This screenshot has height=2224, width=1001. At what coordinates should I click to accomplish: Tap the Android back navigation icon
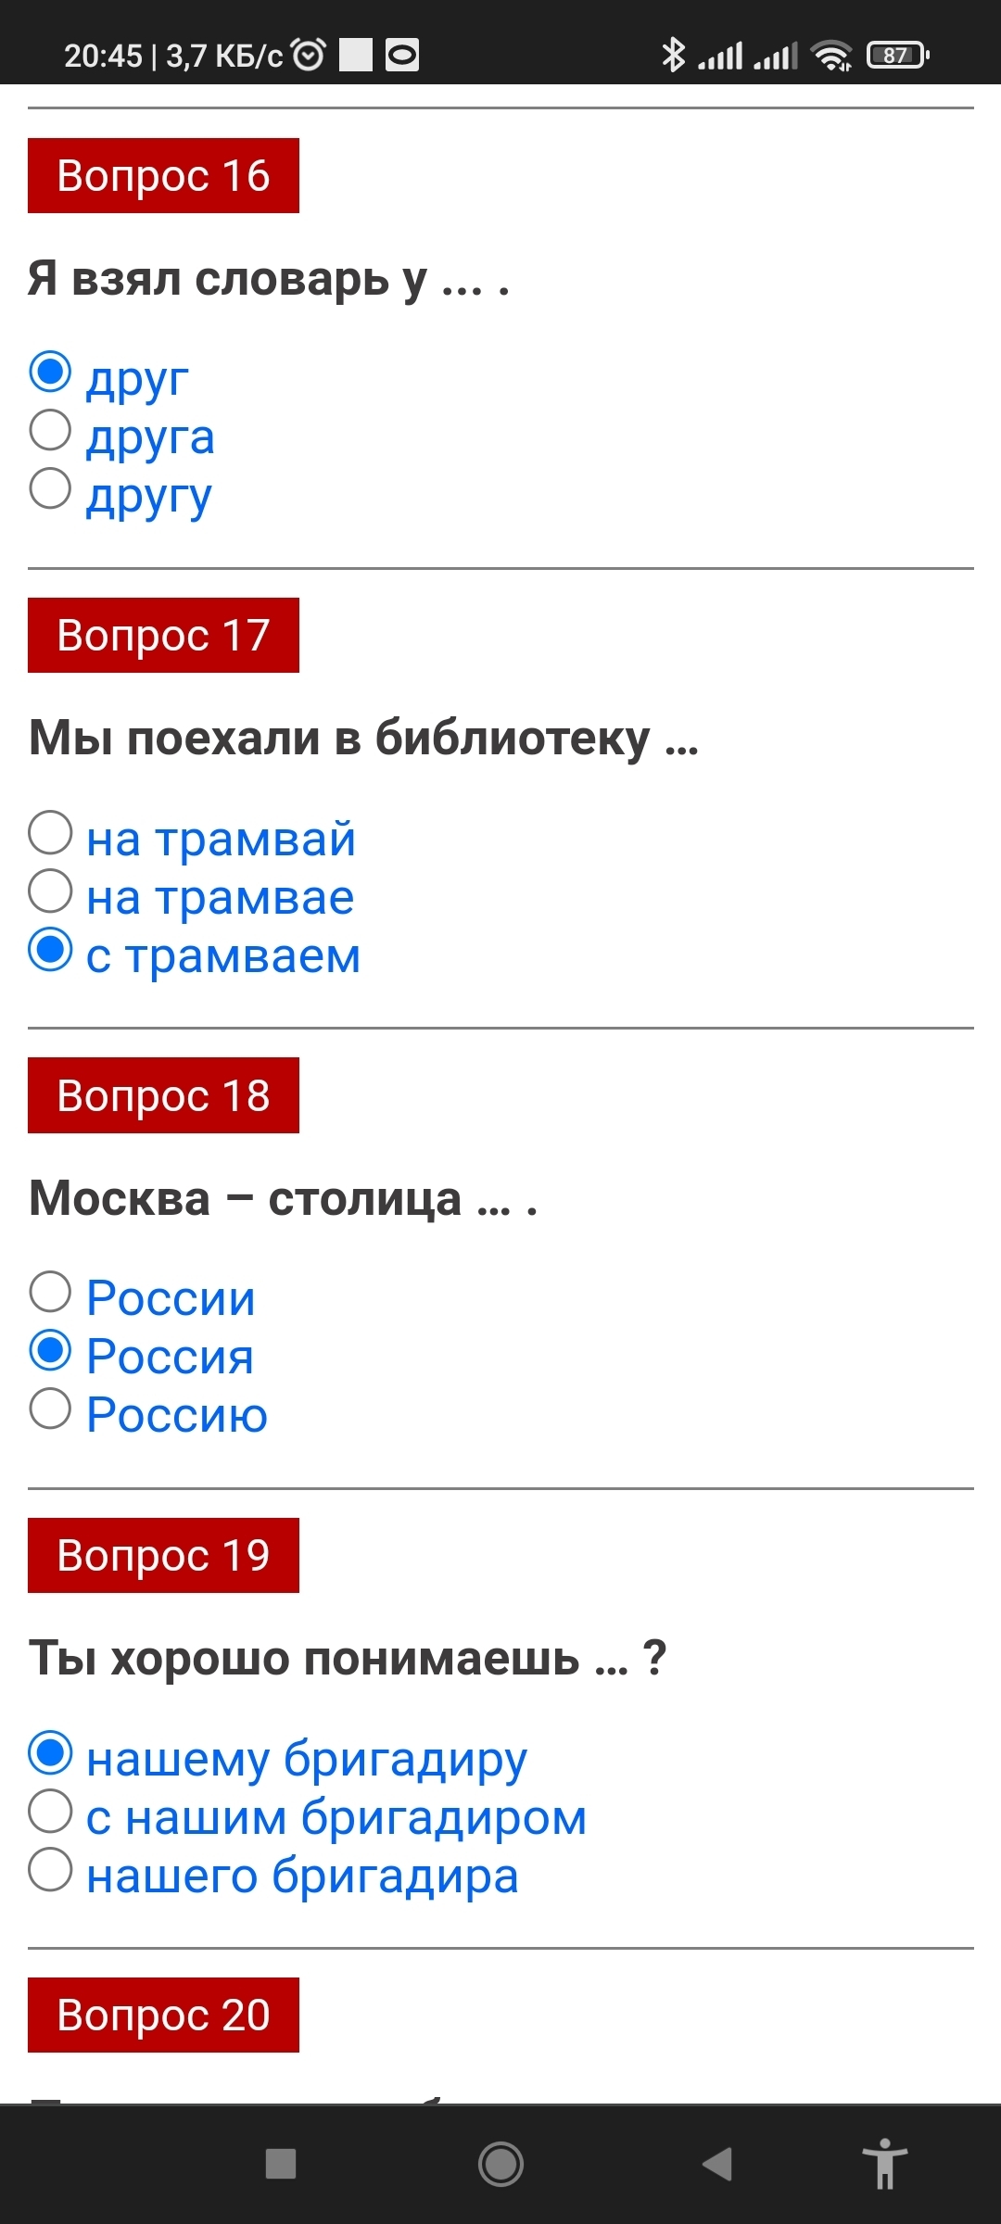tap(717, 2165)
